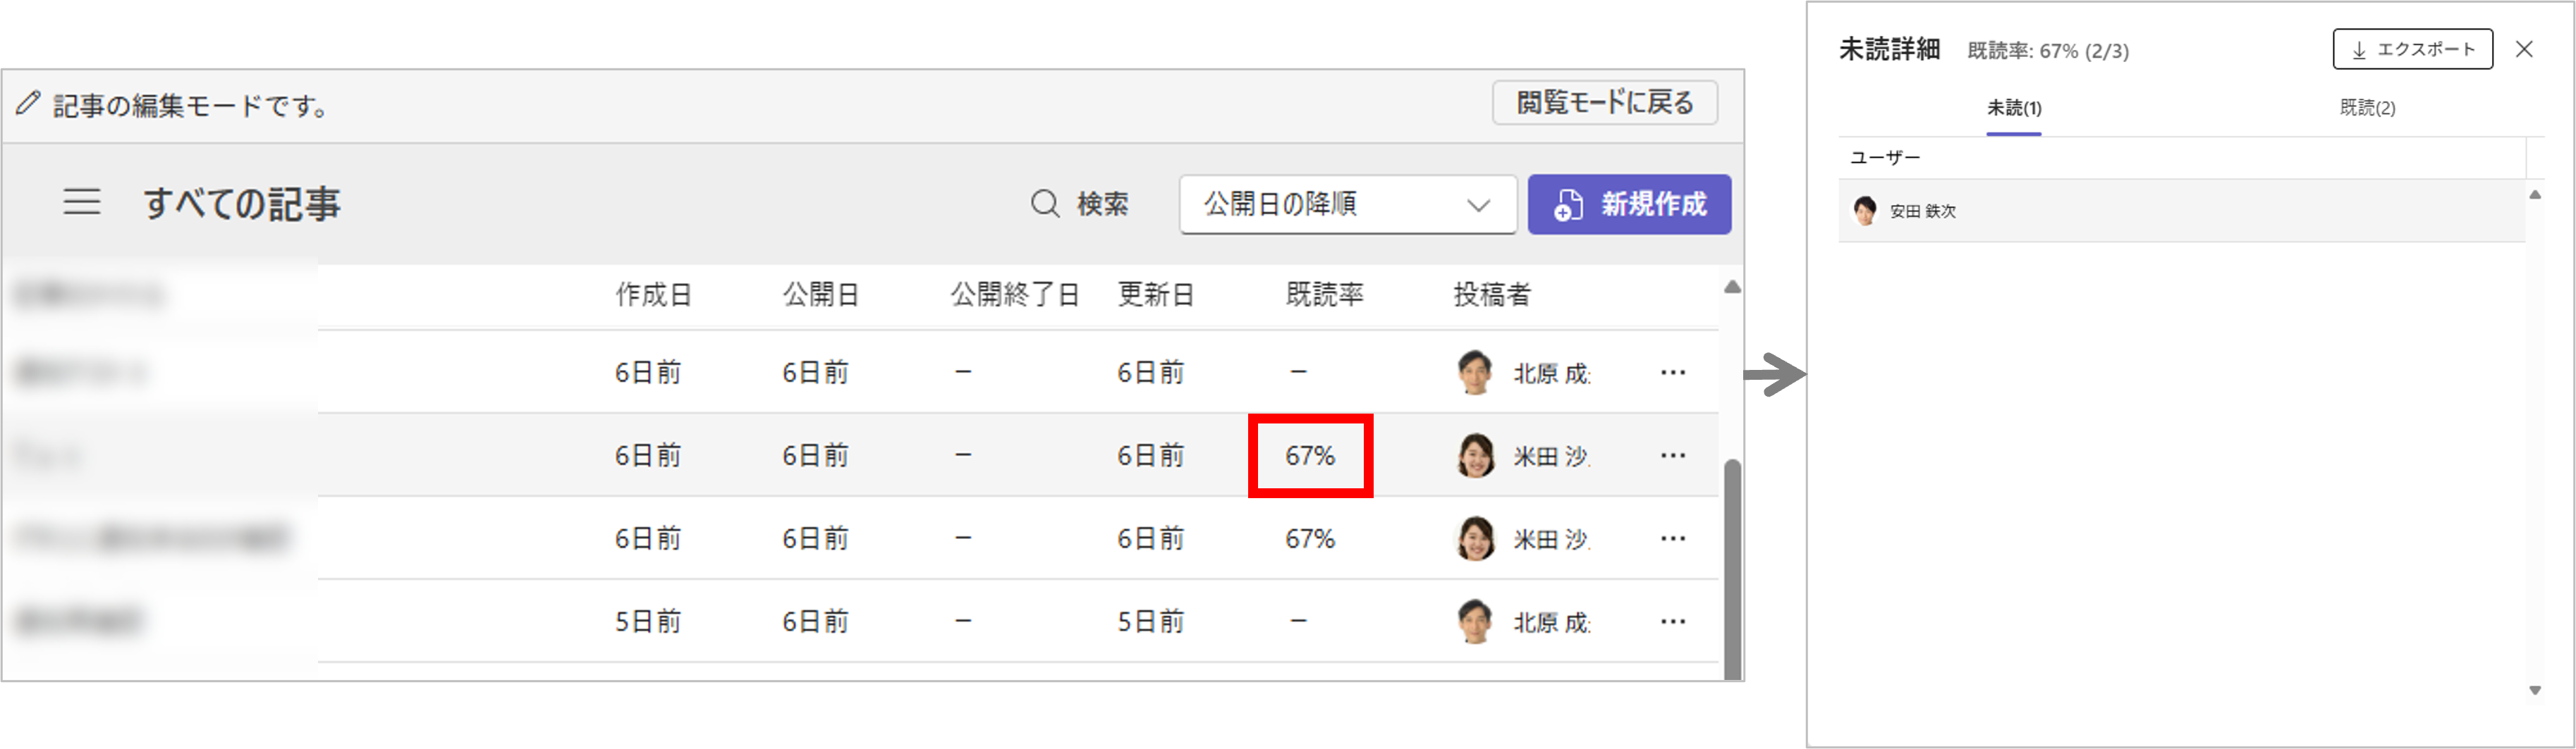Click the 公開終了日 column header
2576x749 pixels.
[x=1014, y=295]
